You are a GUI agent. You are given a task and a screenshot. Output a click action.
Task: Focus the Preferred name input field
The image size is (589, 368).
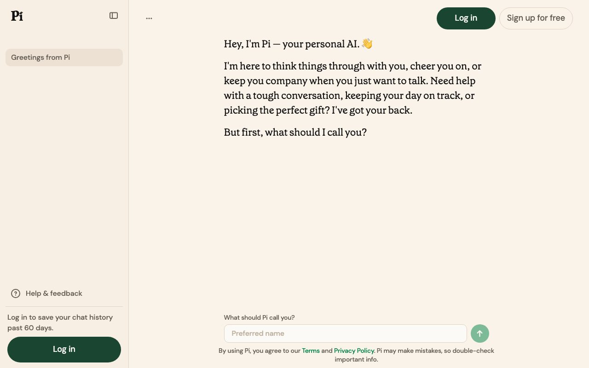[346, 333]
